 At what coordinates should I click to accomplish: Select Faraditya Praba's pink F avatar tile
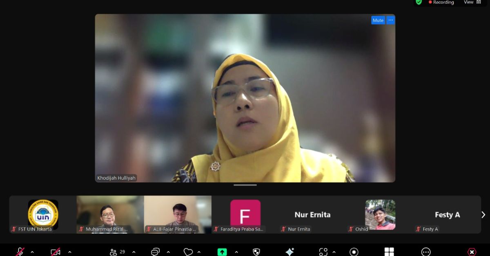[245, 214]
